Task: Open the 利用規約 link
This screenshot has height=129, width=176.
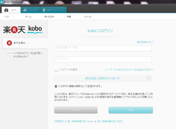Action: (59, 121)
